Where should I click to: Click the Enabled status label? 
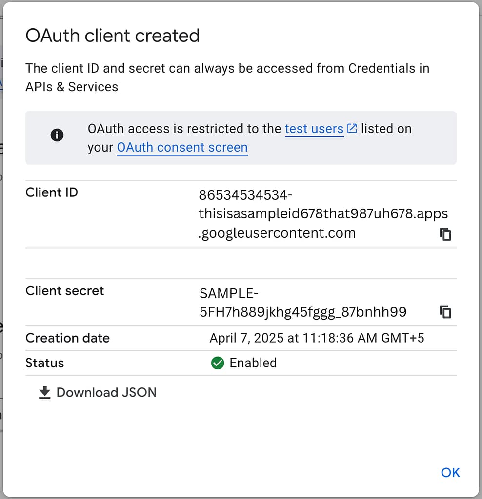[253, 363]
